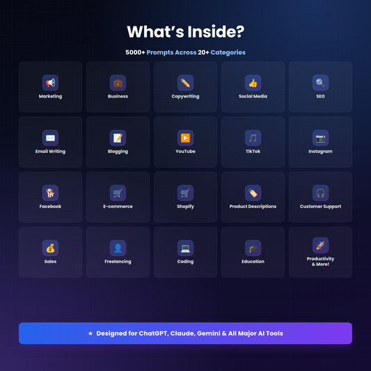371x371 pixels.
Task: Select the "Blogging" label
Action: pyautogui.click(x=118, y=152)
